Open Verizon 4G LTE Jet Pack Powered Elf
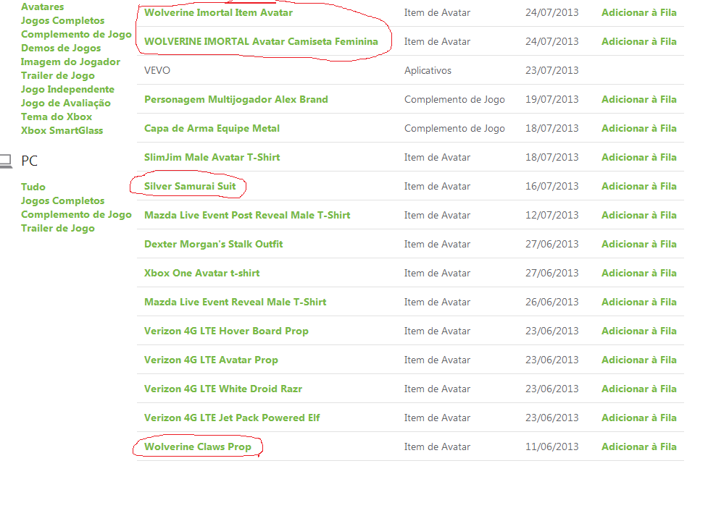716x508 pixels. (x=232, y=418)
